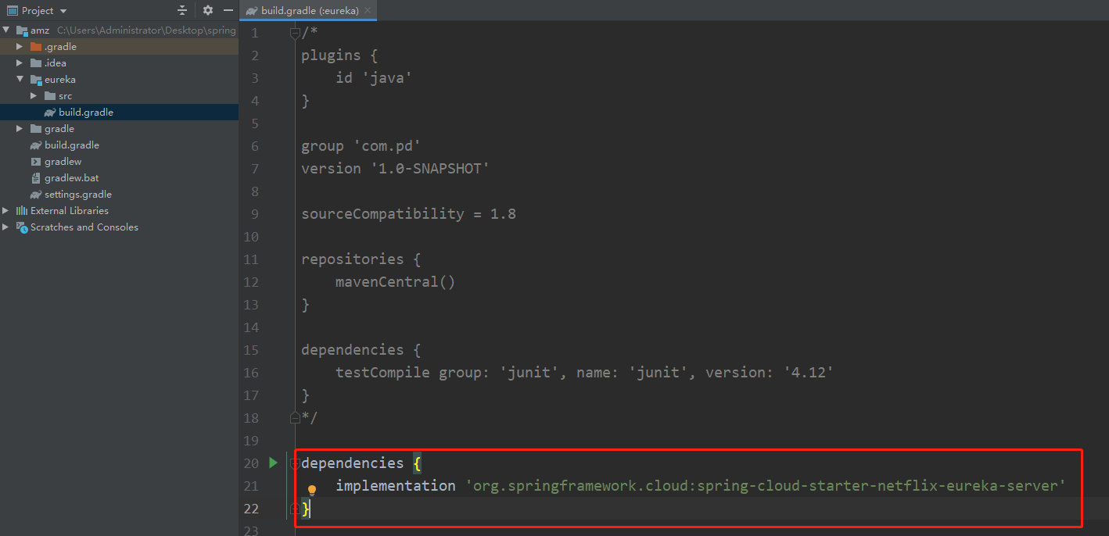Select 'External Libraries' label in tree
Viewport: 1109px width, 536px height.
(70, 211)
